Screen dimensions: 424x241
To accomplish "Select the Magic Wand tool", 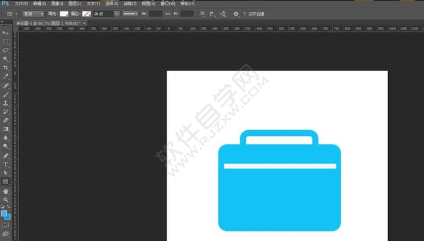I will pyautogui.click(x=6, y=59).
